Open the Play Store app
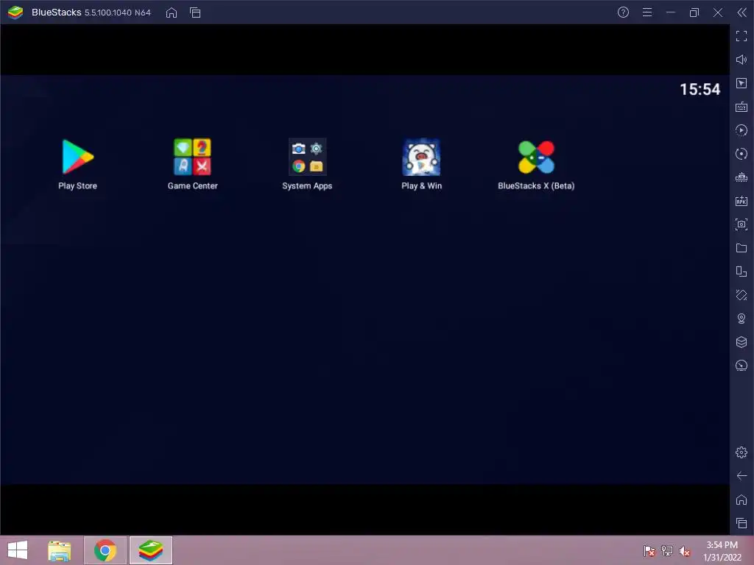Image resolution: width=754 pixels, height=565 pixels. 77,157
